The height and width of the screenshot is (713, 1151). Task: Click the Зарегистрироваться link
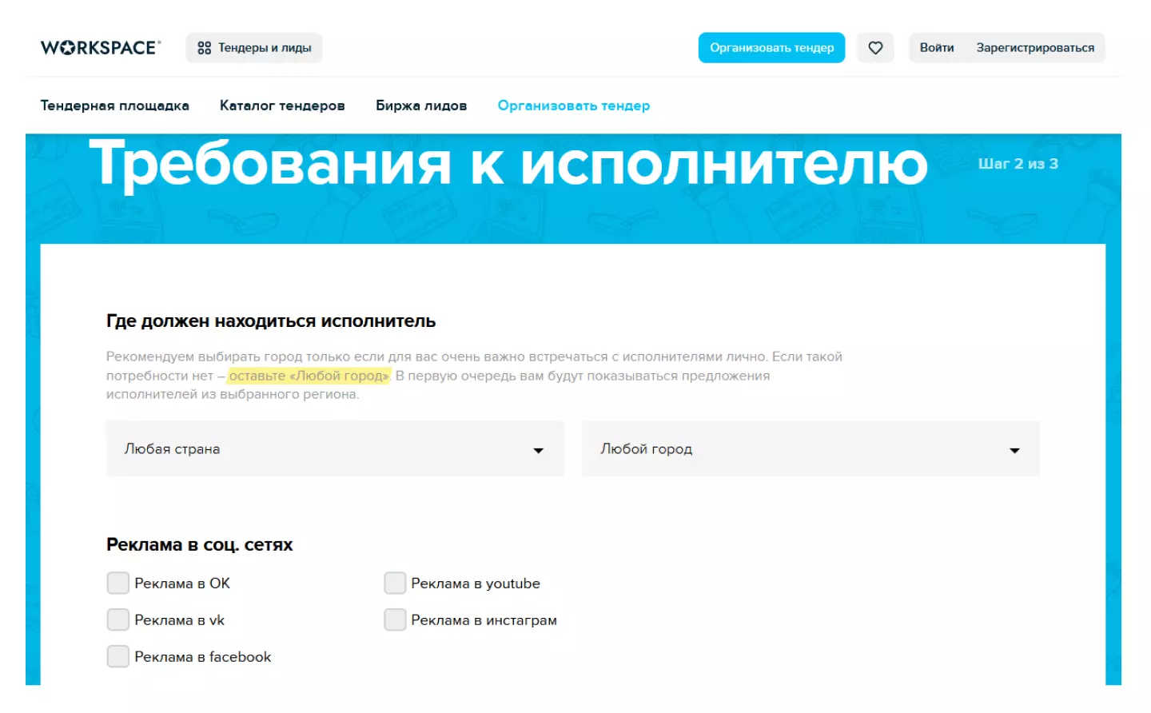click(1035, 48)
